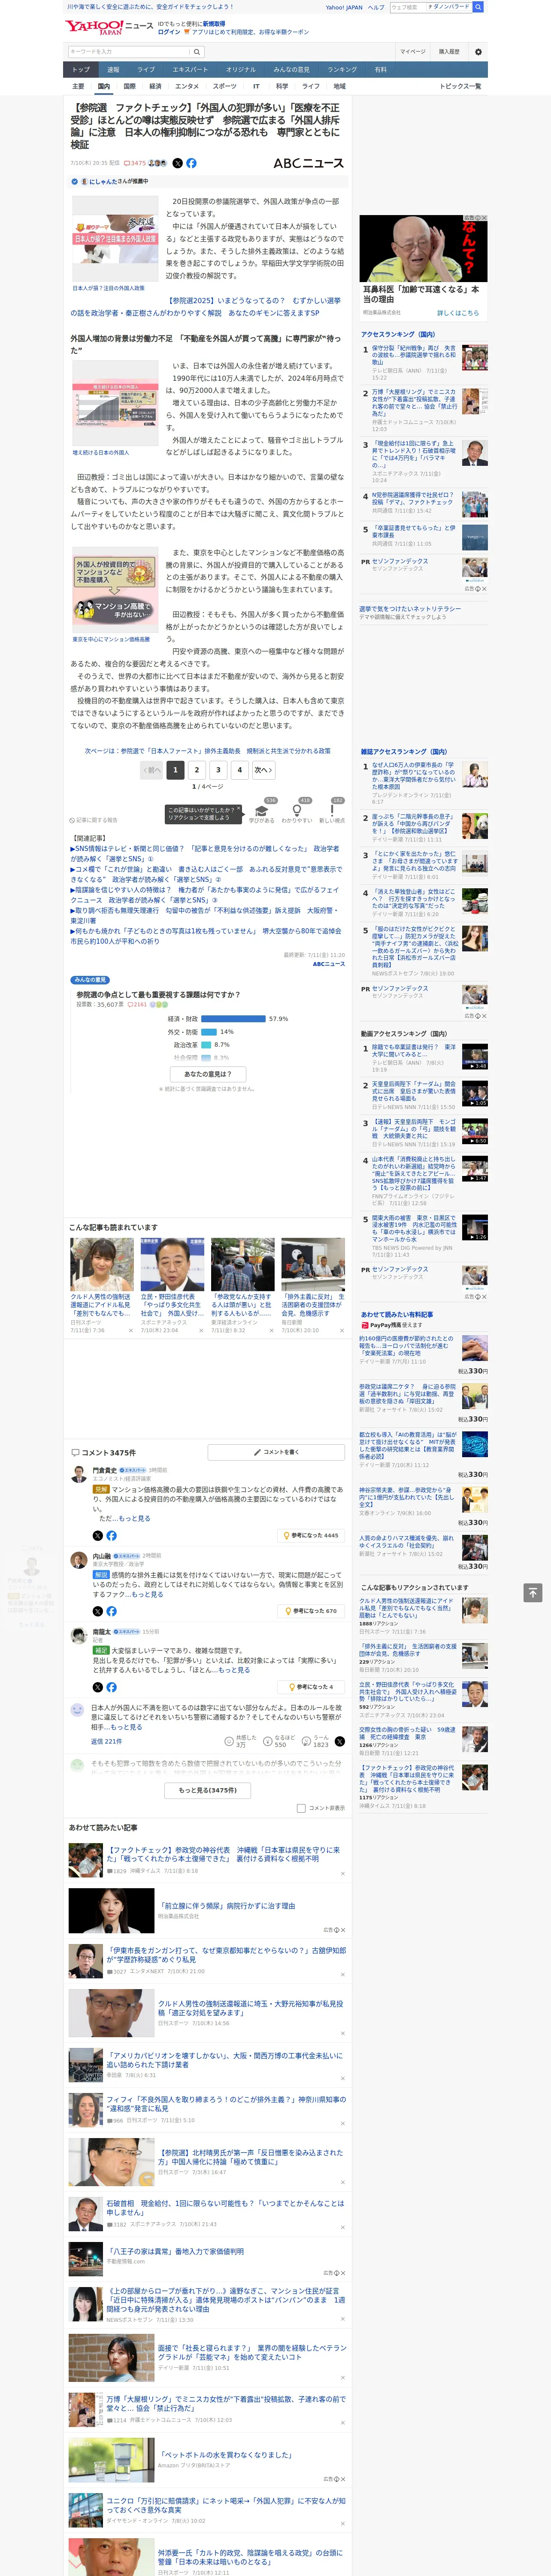Open 購入履歴 link
551x2576 pixels.
click(449, 52)
